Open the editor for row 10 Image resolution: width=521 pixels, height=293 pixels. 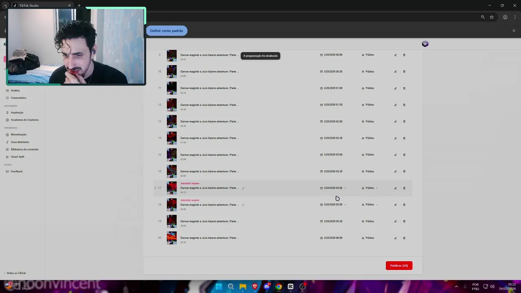395,72
